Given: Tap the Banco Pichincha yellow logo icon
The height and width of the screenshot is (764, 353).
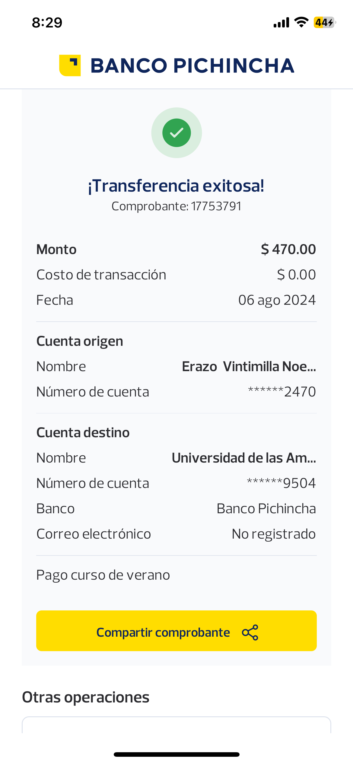Looking at the screenshot, I should pos(70,65).
